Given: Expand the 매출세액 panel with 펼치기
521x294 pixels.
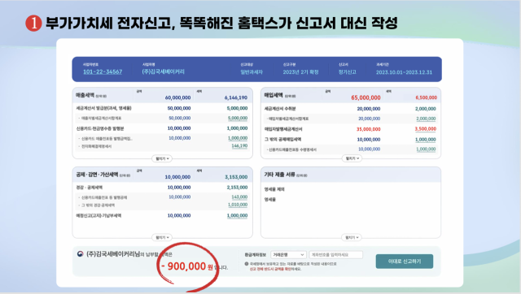Looking at the screenshot, I should tap(162, 158).
